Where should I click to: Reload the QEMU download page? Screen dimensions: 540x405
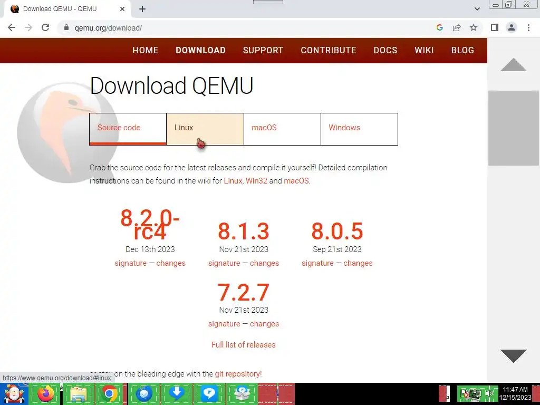coord(45,27)
